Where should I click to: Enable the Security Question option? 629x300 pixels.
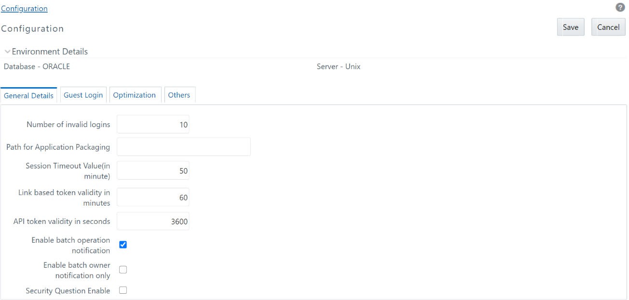click(x=123, y=290)
